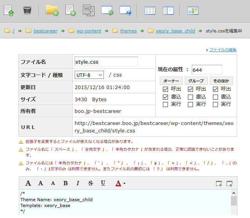Switch to list view layout icon
Viewport: 250px width, 218px height.
click(x=150, y=11)
